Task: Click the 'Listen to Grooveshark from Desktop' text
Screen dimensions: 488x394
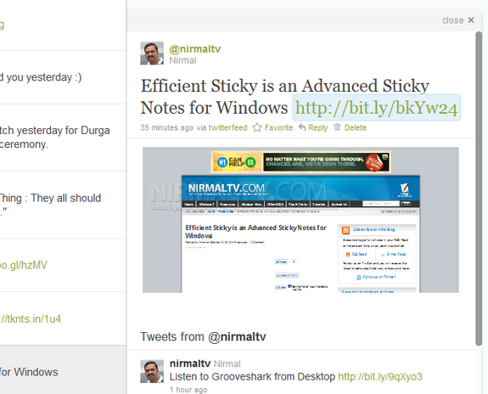Action: click(252, 376)
